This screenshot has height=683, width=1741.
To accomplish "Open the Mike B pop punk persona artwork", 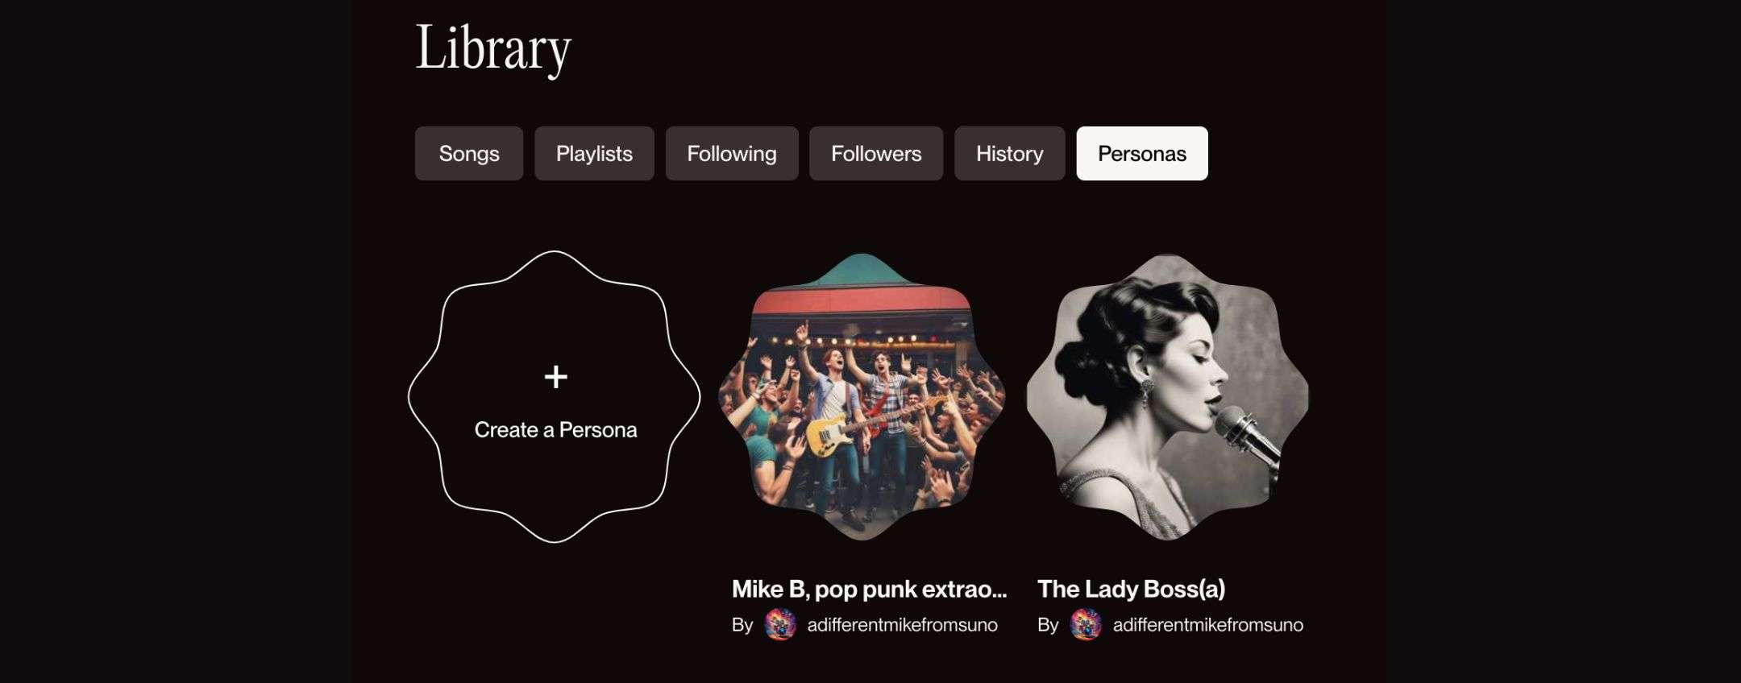I will [861, 396].
